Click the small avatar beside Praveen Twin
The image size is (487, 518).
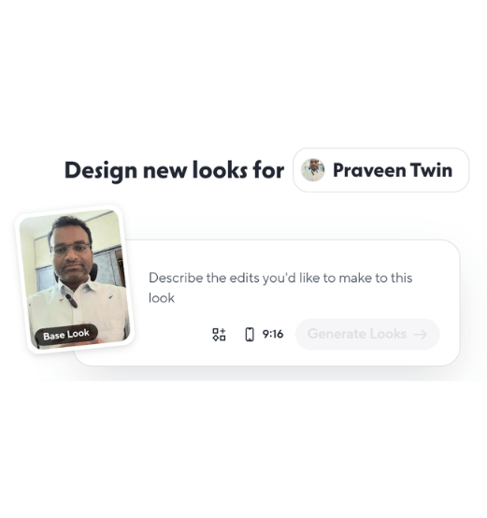click(312, 170)
